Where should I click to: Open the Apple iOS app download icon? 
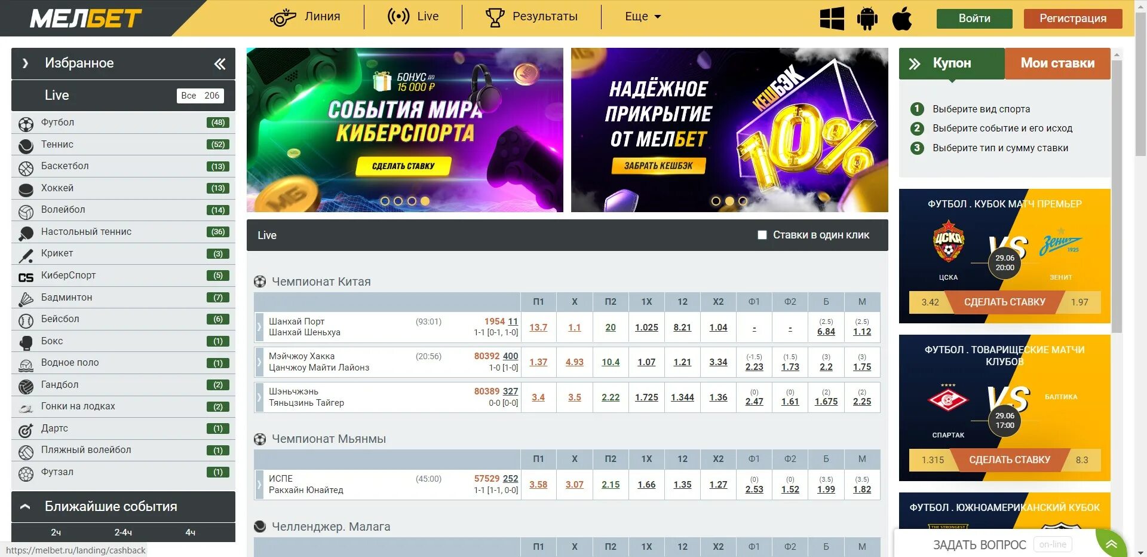click(x=902, y=18)
